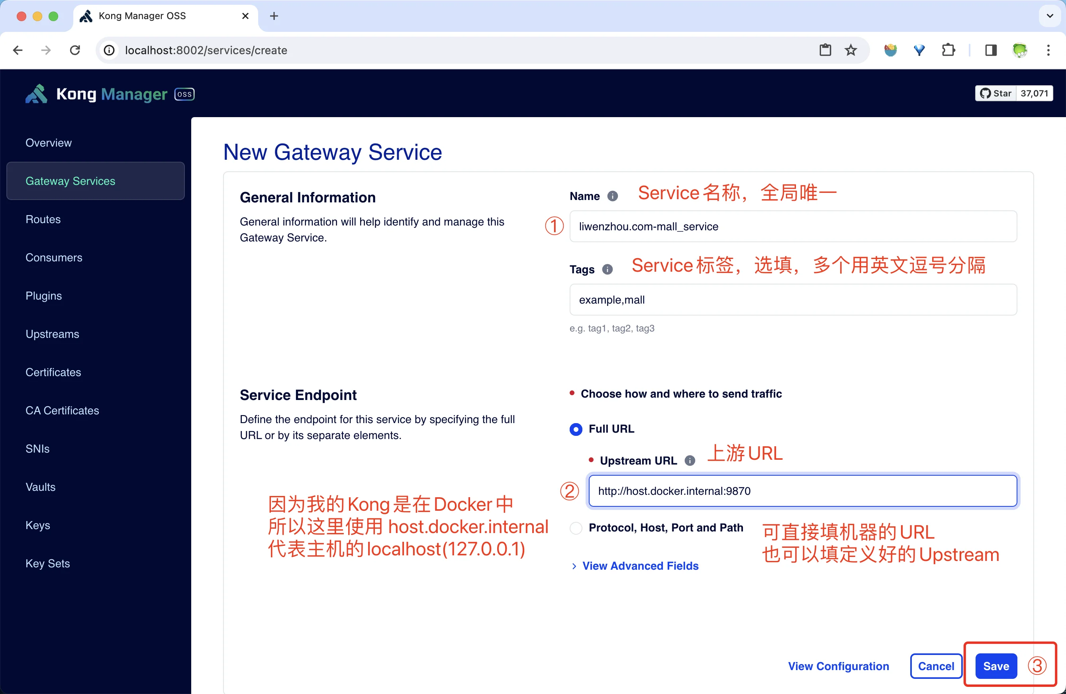This screenshot has width=1066, height=694.
Task: Open View Configuration
Action: tap(839, 666)
